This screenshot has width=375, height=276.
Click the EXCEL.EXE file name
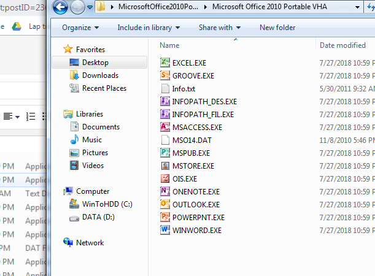[189, 63]
